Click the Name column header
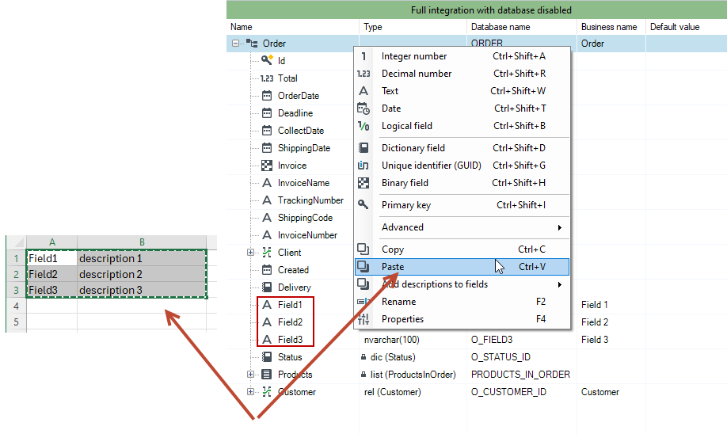This screenshot has height=434, width=727. (292, 27)
